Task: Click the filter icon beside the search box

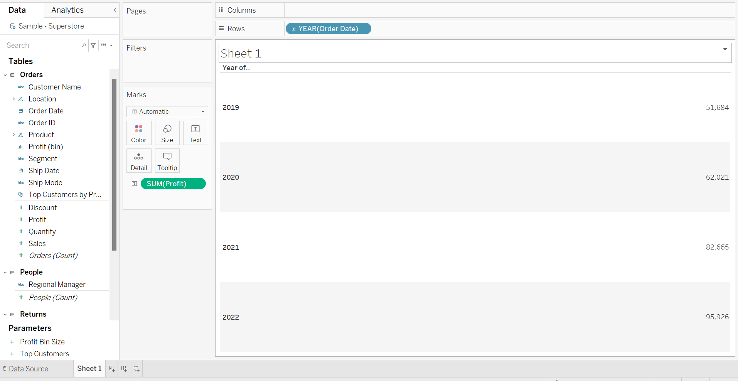Action: coord(93,45)
